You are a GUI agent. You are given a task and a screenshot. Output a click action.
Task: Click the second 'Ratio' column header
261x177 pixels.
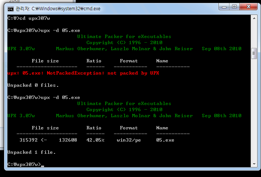click(94, 128)
